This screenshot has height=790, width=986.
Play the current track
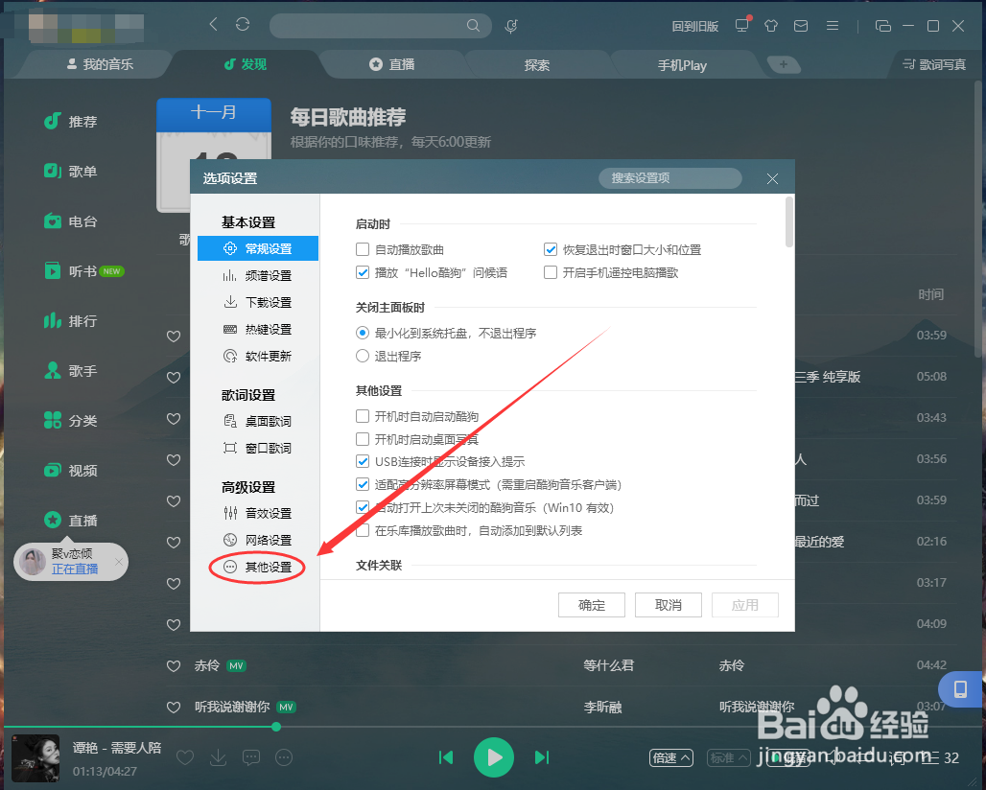coord(494,757)
